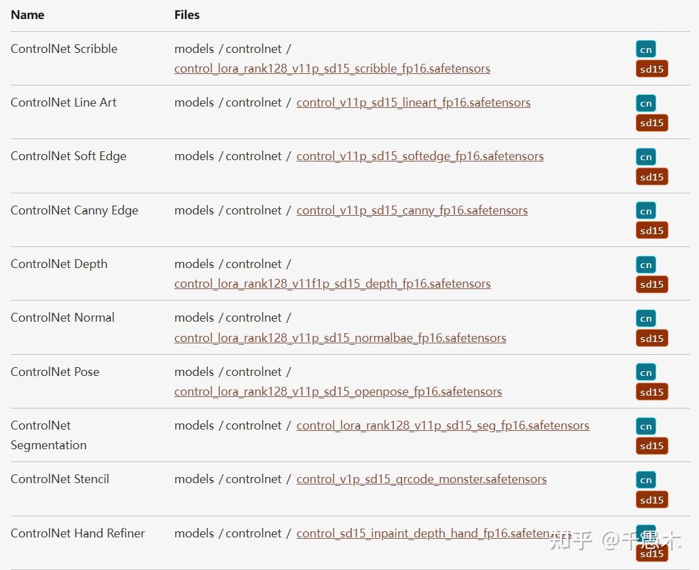Viewport: 699px width, 570px height.
Task: Open control_v11p_sd15_lineart_fp16.safetensors link
Action: (413, 102)
